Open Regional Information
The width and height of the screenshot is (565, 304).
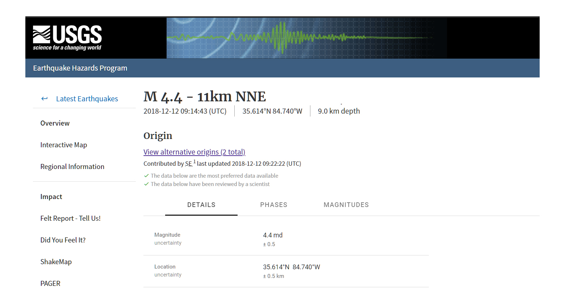point(72,166)
